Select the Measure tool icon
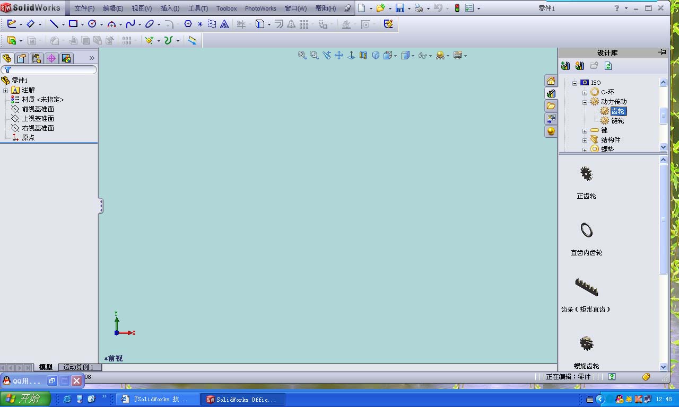This screenshot has width=679, height=407. pyautogui.click(x=192, y=40)
